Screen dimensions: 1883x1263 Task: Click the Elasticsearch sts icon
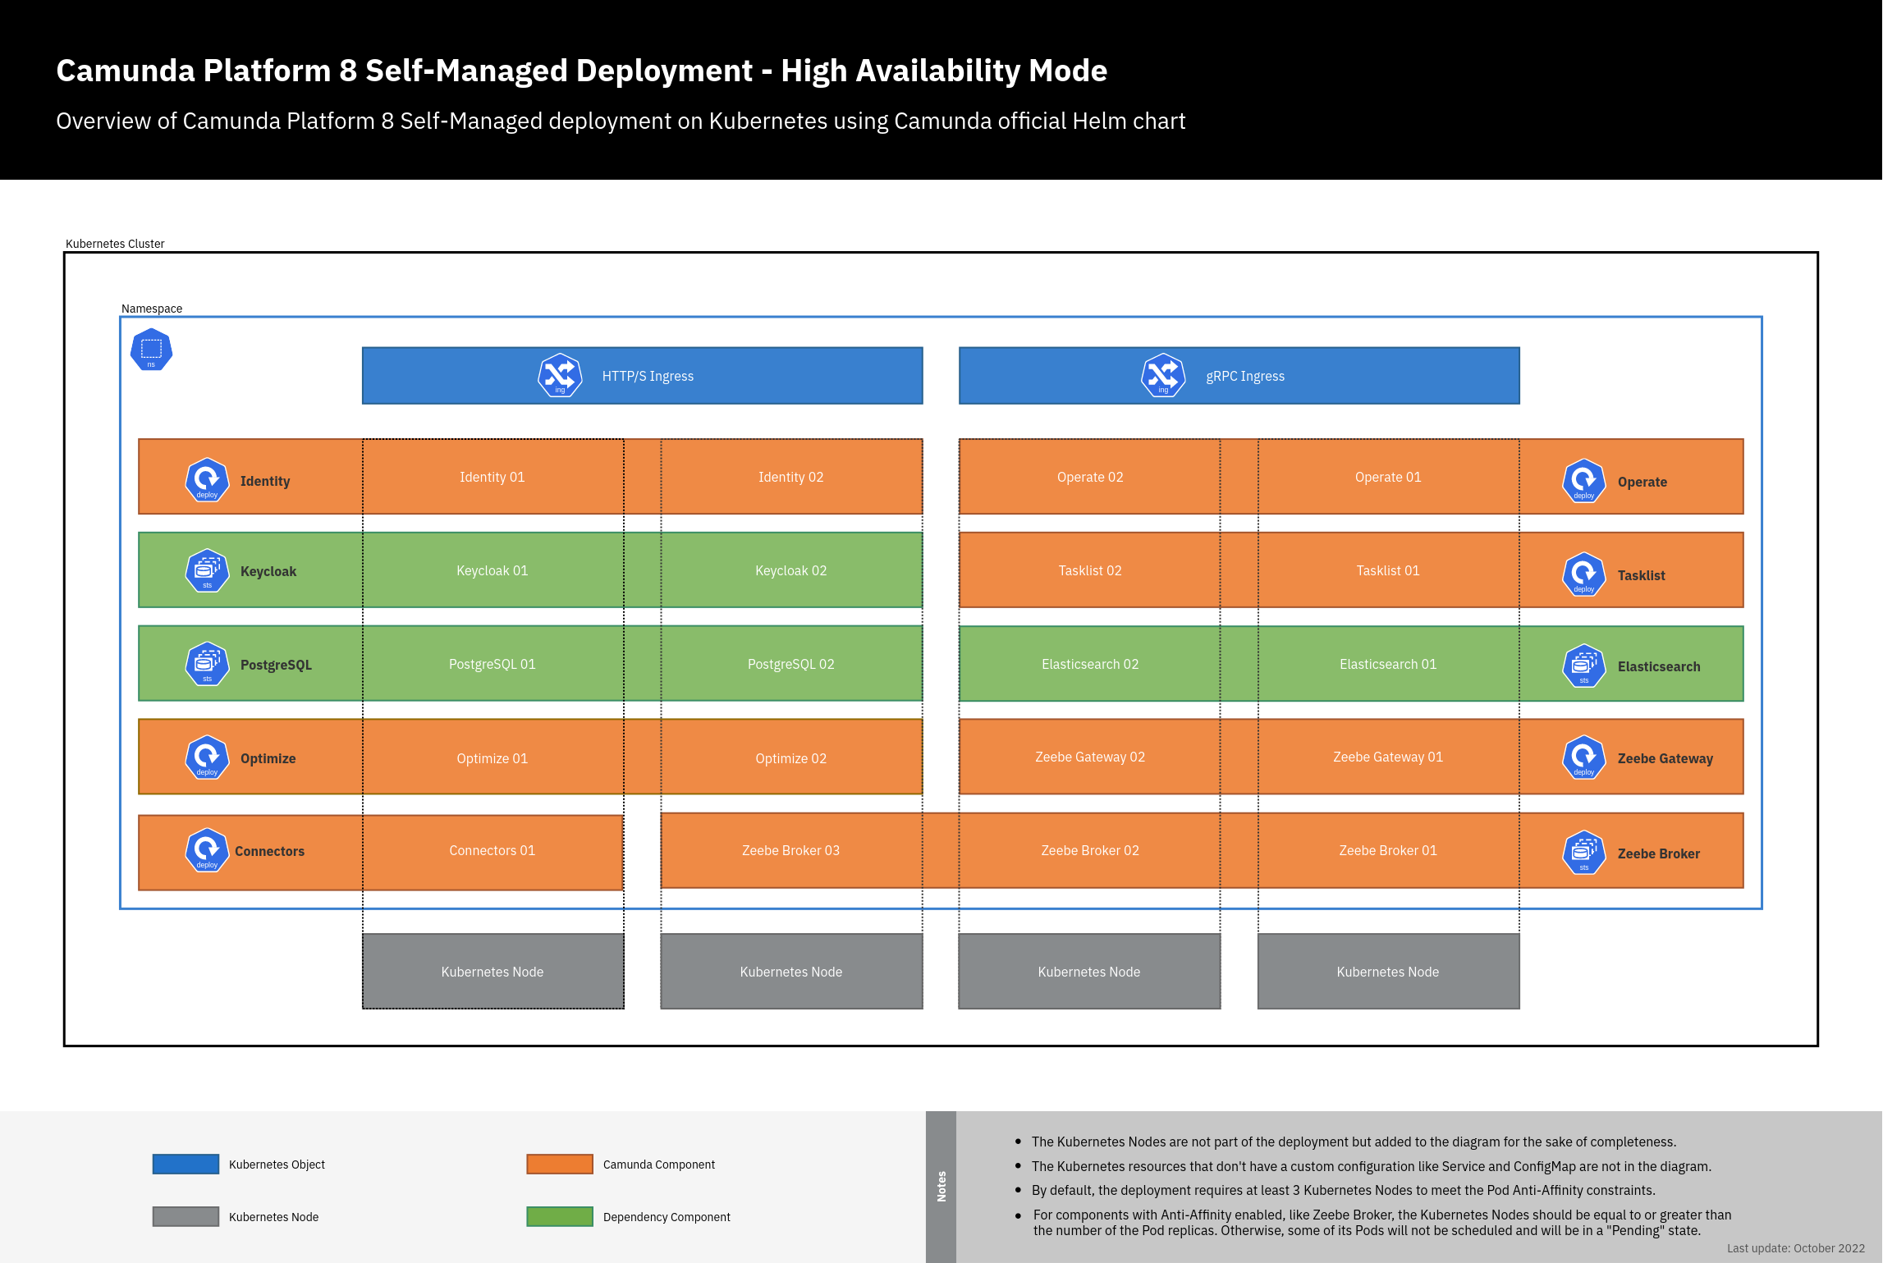coord(1583,666)
